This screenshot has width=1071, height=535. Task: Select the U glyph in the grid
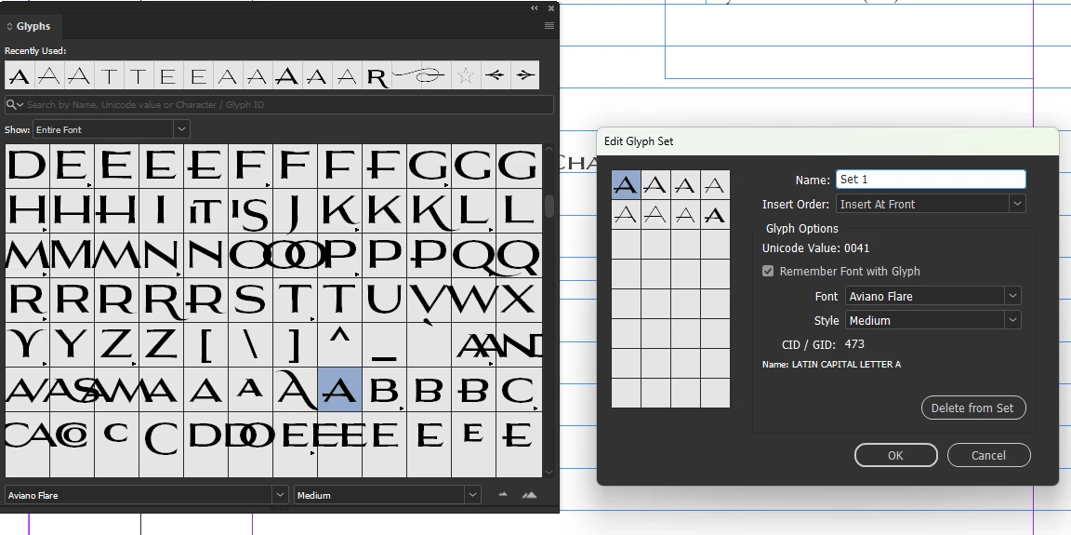coord(385,300)
